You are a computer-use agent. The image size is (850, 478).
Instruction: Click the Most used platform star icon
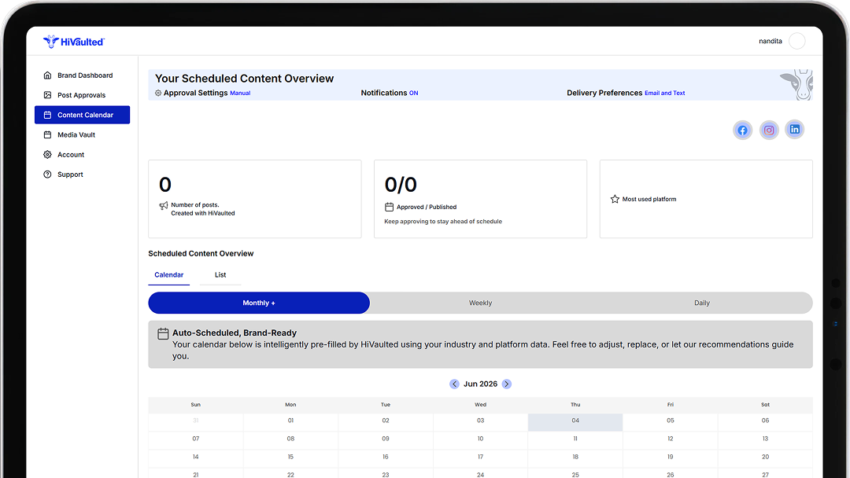tap(615, 199)
